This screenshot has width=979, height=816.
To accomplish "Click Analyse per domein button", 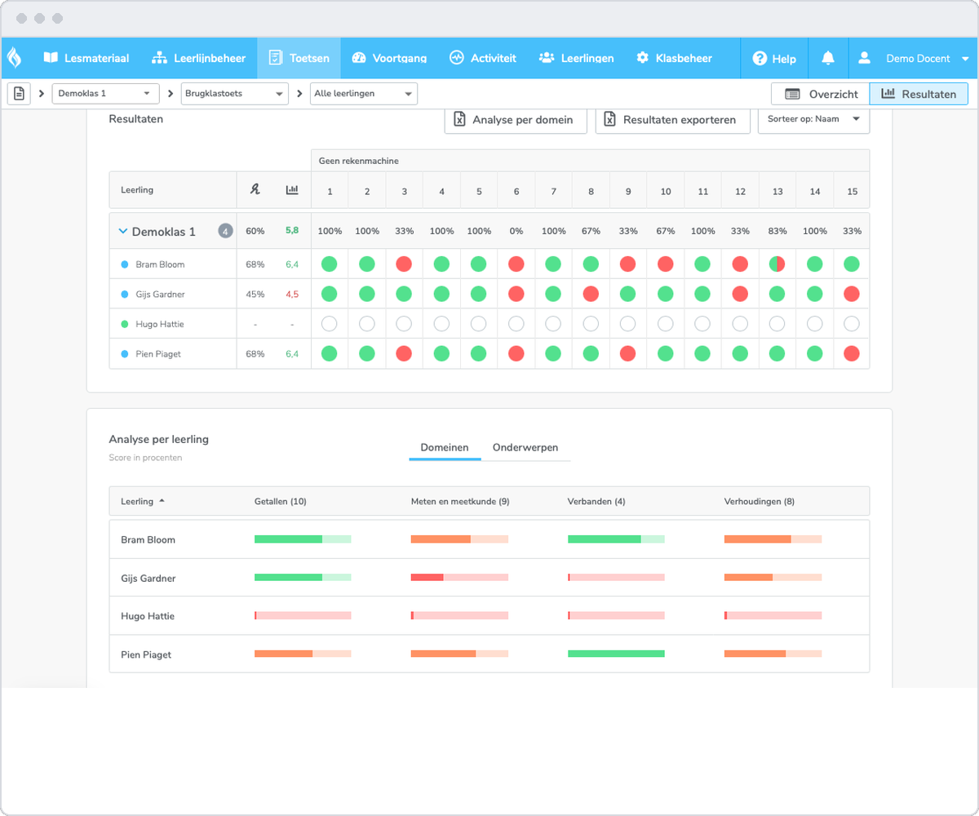I will (516, 119).
